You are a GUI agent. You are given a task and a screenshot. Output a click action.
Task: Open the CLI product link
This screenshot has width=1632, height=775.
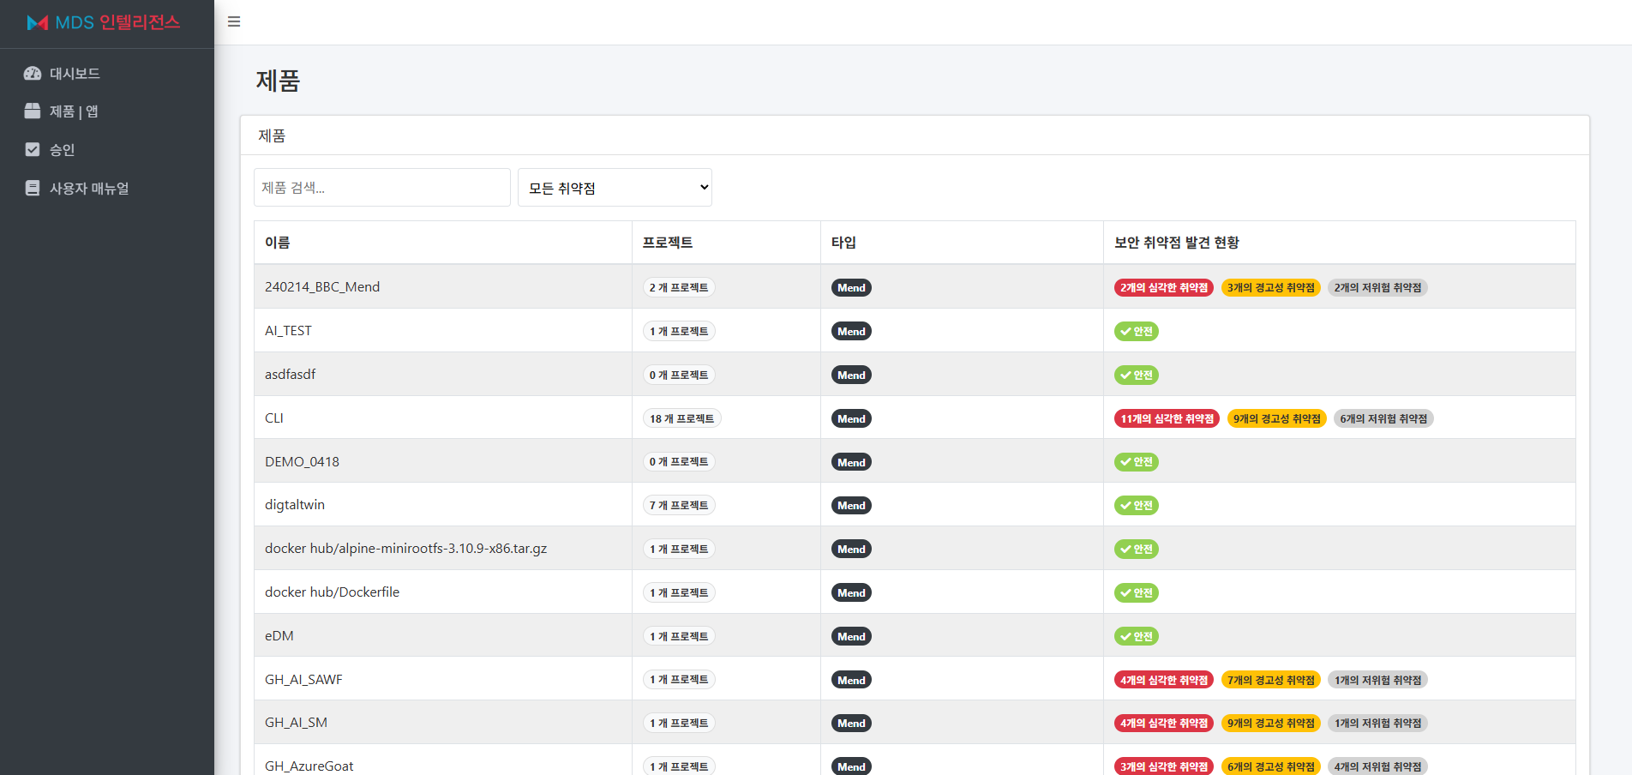[x=274, y=418]
